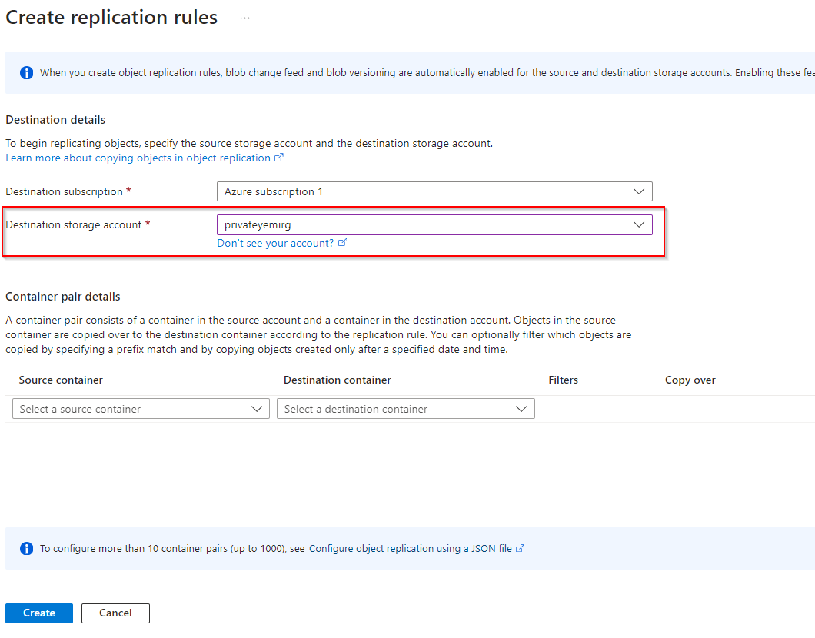Click external-link icon after the Learn more link
This screenshot has width=815, height=638.
(x=279, y=158)
